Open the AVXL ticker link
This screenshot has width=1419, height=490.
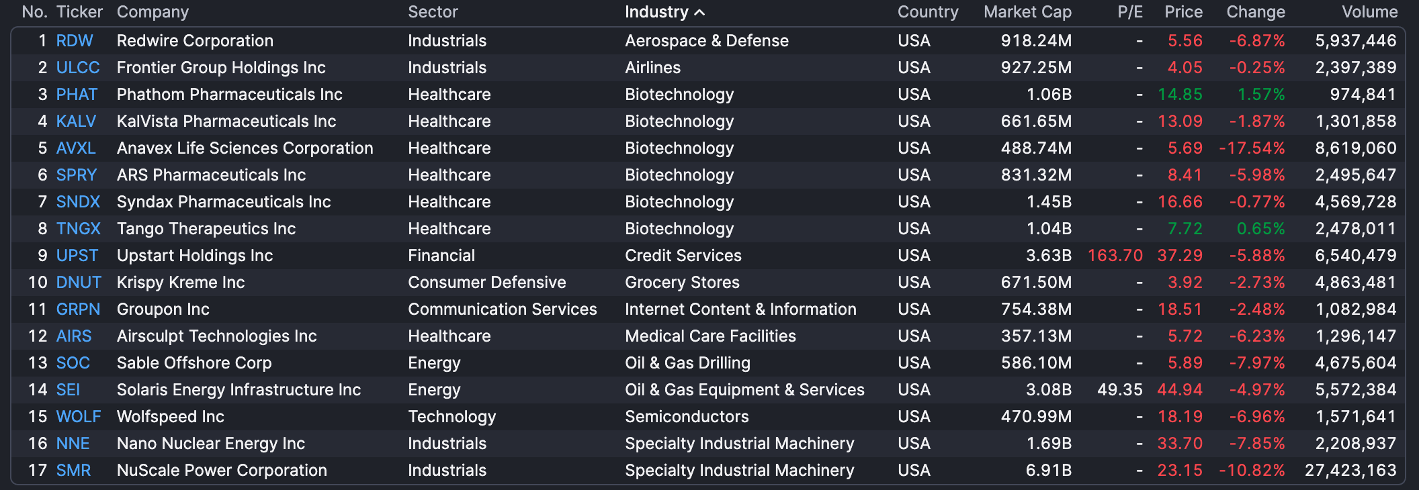pos(76,148)
